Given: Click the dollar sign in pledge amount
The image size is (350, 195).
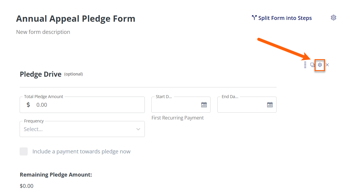Looking at the screenshot, I should tap(28, 105).
